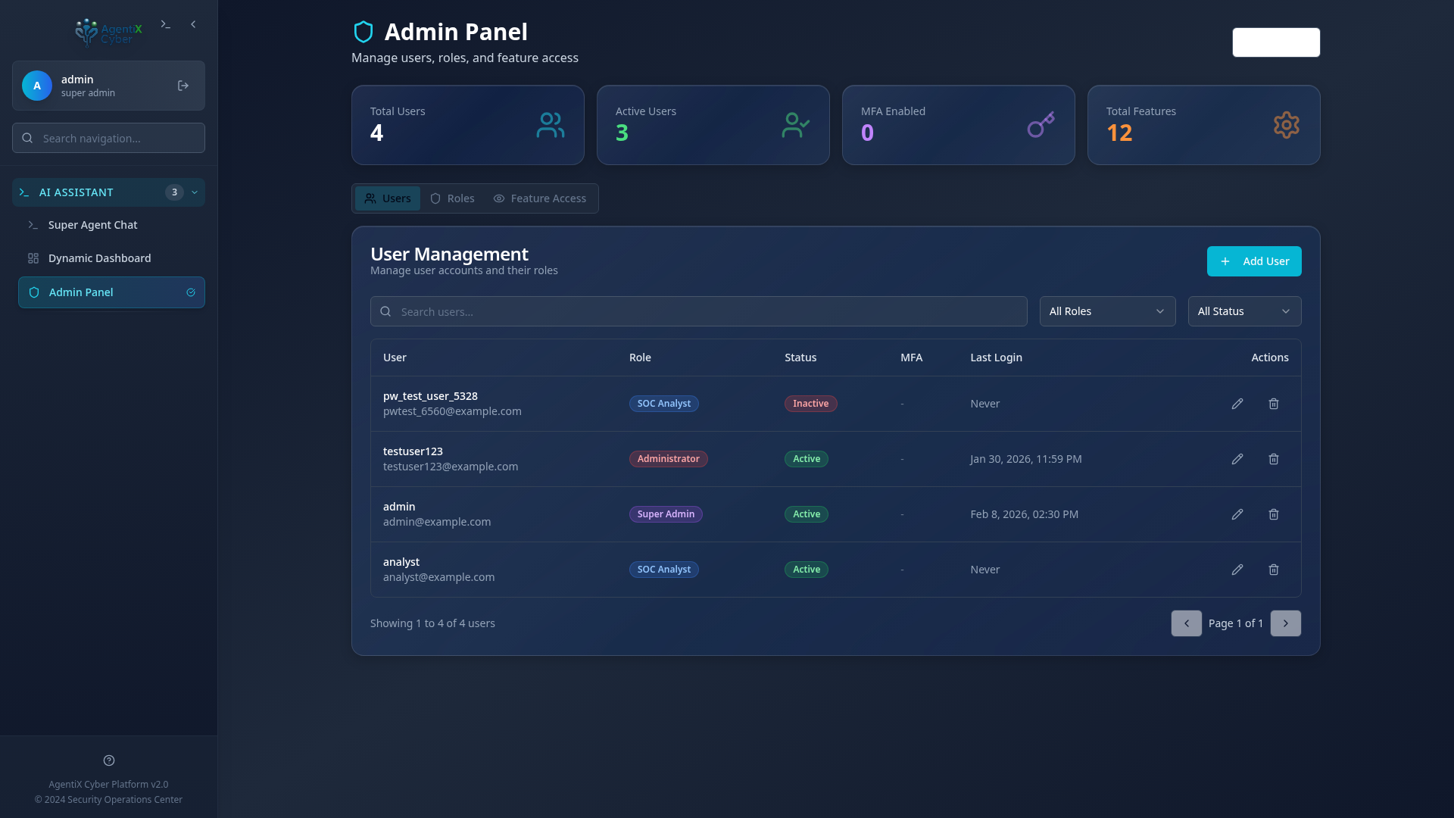This screenshot has height=818, width=1454.
Task: Collapse the sidebar with the back chevron
Action: [193, 24]
